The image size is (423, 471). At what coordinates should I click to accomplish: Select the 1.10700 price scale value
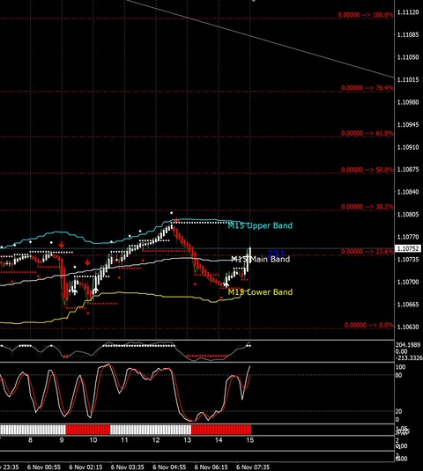408,282
